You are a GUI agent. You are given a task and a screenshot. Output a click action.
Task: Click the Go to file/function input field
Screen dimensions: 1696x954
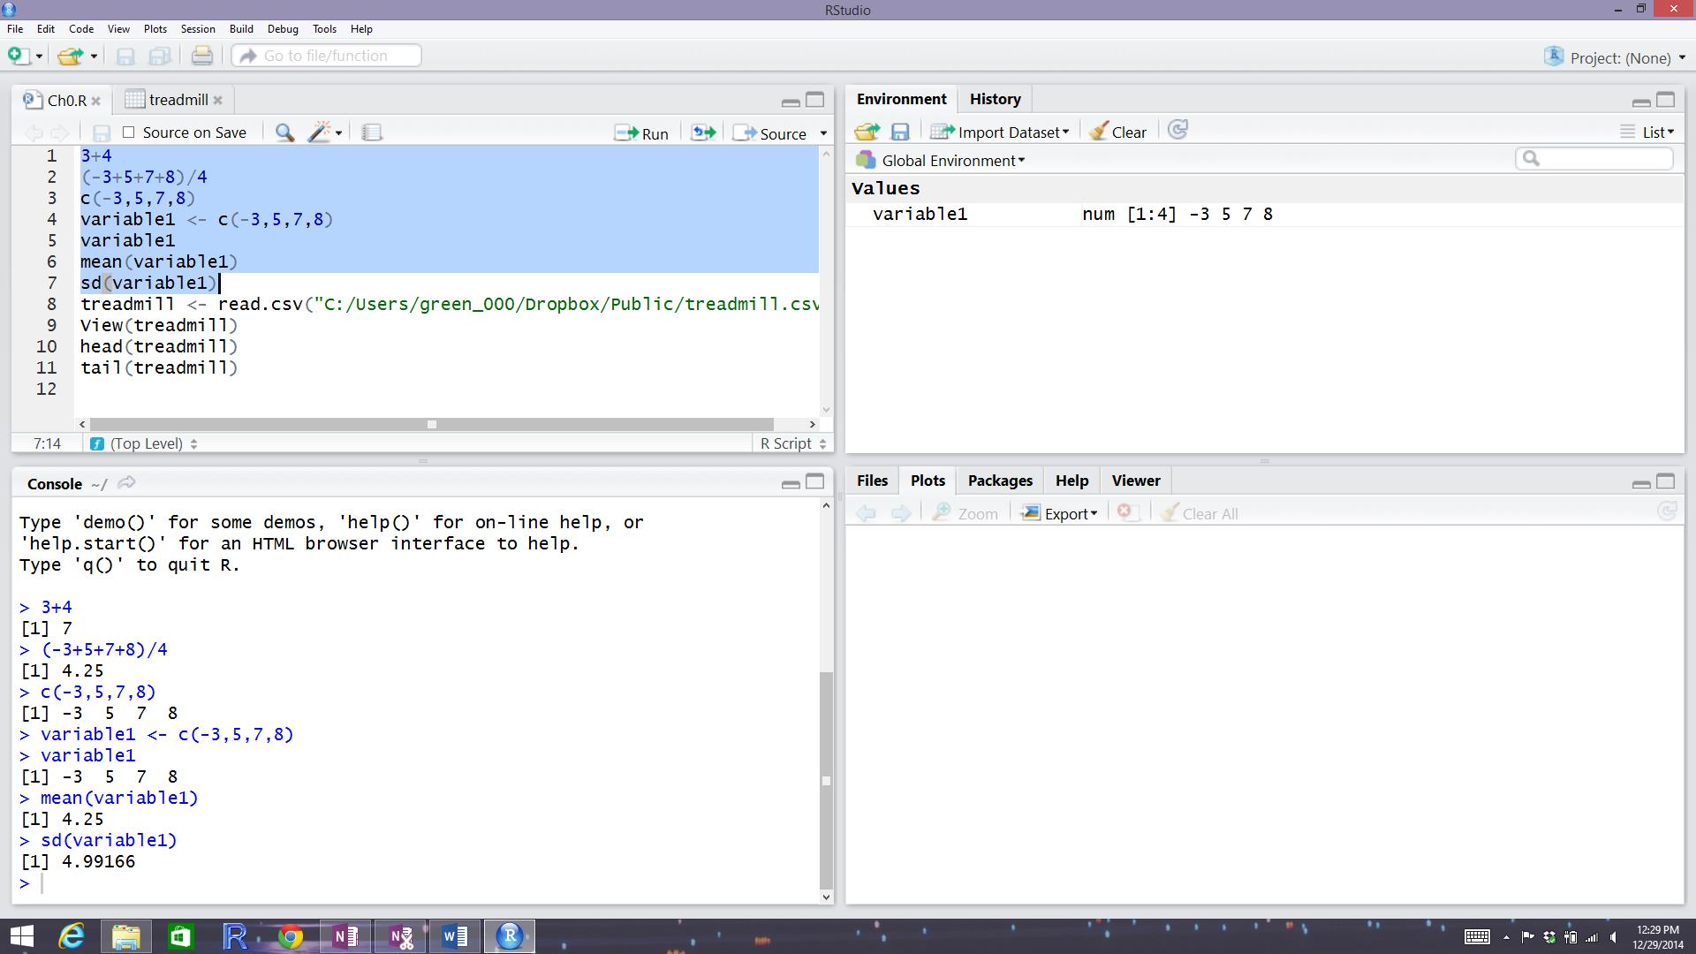pyautogui.click(x=326, y=56)
